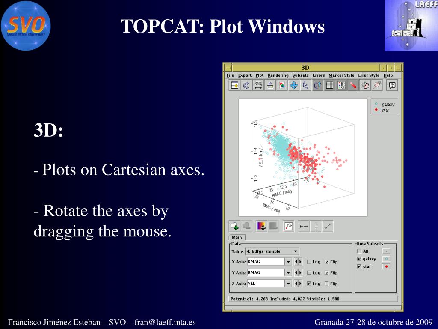The height and width of the screenshot is (329, 438).
Task: Click Z Axis next column arrow
Action: [x=300, y=284]
